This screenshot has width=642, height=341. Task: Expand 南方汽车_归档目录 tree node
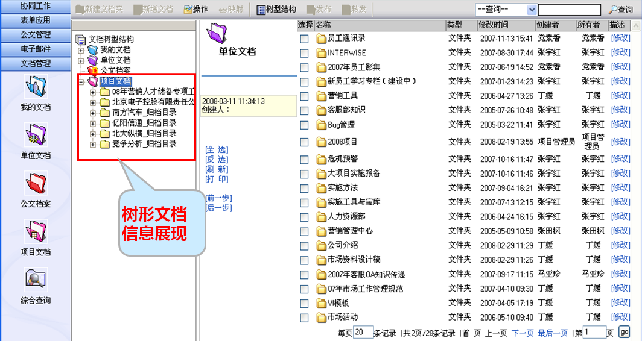(x=93, y=113)
